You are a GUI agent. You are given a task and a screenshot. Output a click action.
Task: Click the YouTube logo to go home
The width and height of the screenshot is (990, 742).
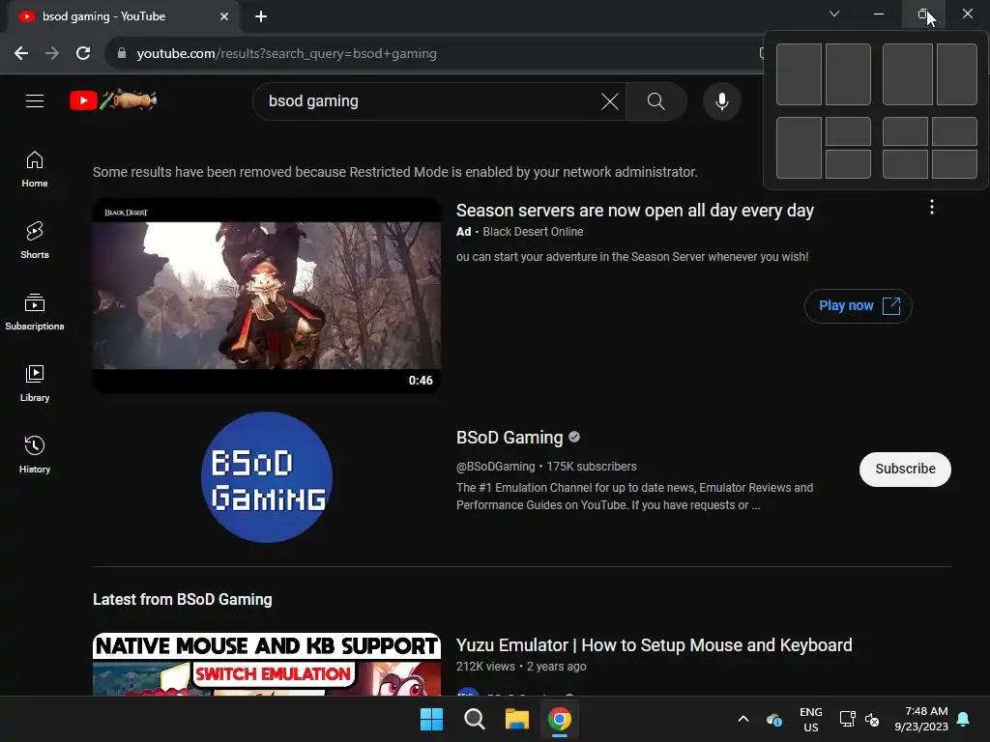click(113, 100)
